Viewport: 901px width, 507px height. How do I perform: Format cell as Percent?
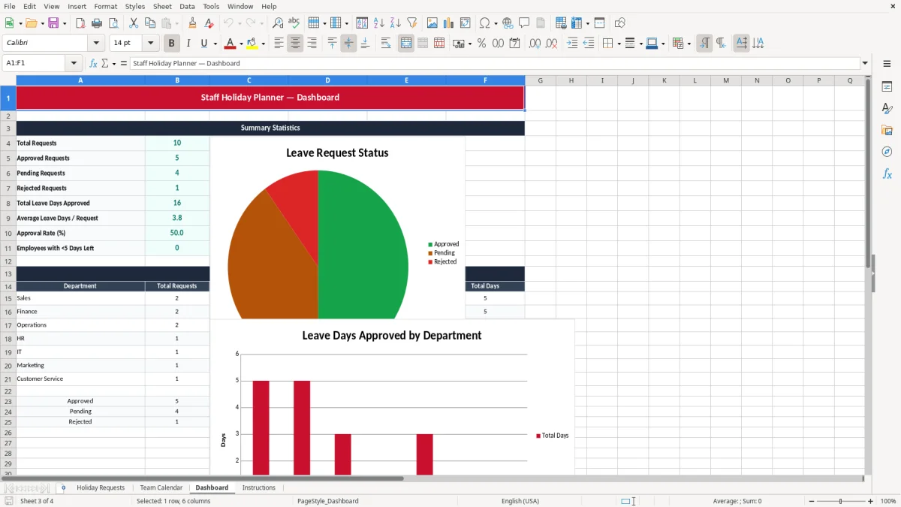481,44
